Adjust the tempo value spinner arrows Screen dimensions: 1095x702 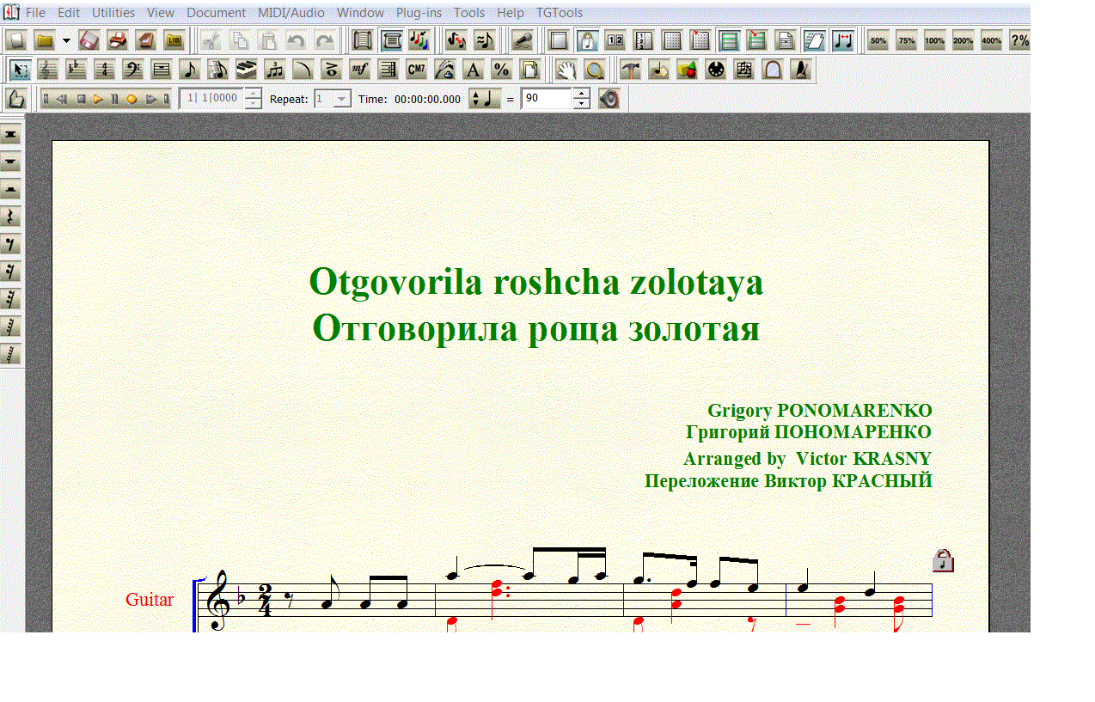coord(581,99)
